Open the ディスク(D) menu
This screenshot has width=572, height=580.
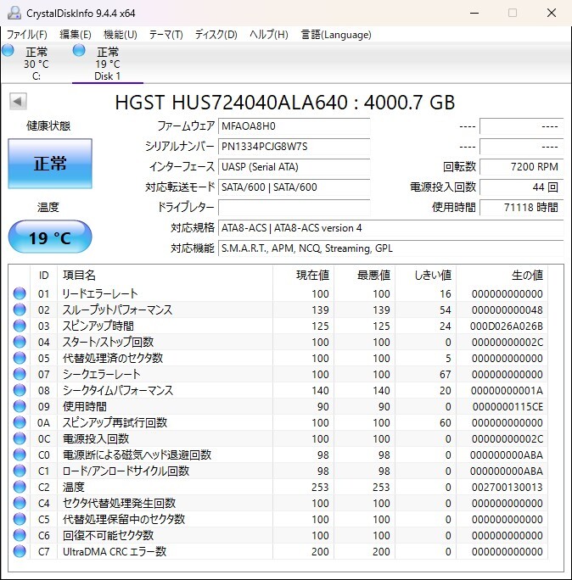click(216, 35)
